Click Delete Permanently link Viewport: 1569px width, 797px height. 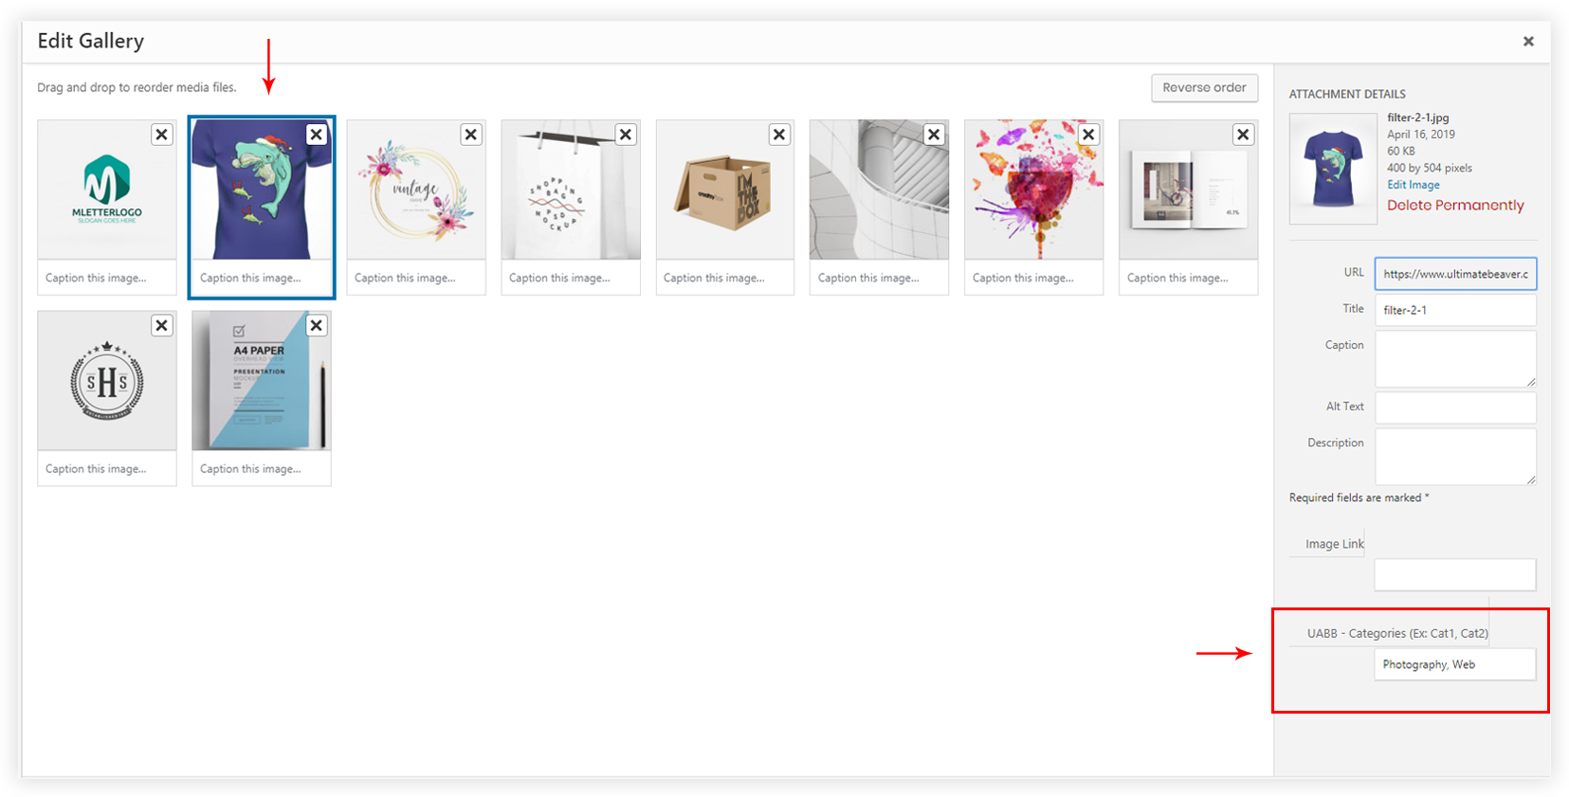(x=1455, y=206)
